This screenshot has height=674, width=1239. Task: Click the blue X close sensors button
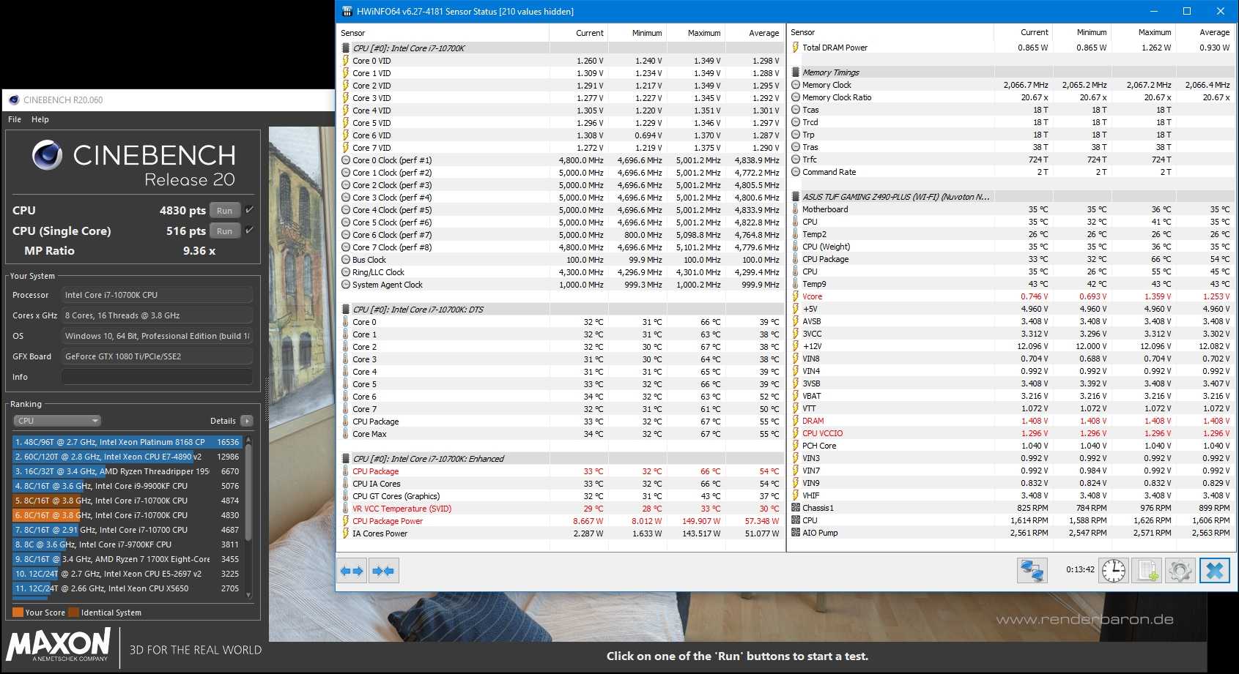click(x=1214, y=571)
